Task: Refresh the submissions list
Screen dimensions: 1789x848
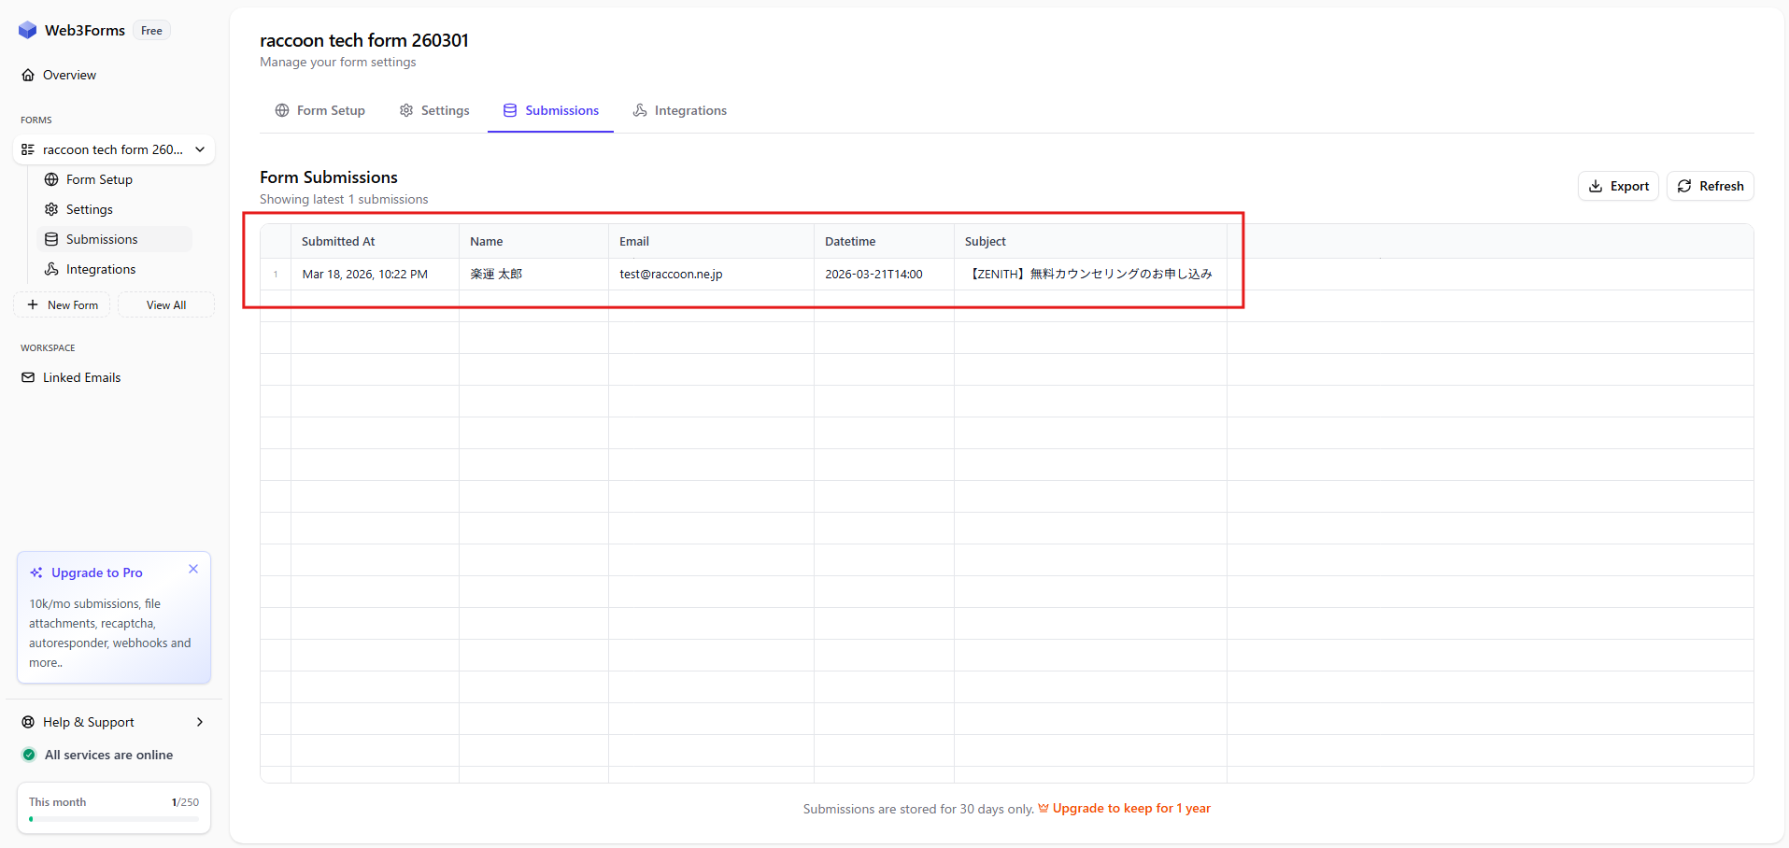Action: point(1710,186)
